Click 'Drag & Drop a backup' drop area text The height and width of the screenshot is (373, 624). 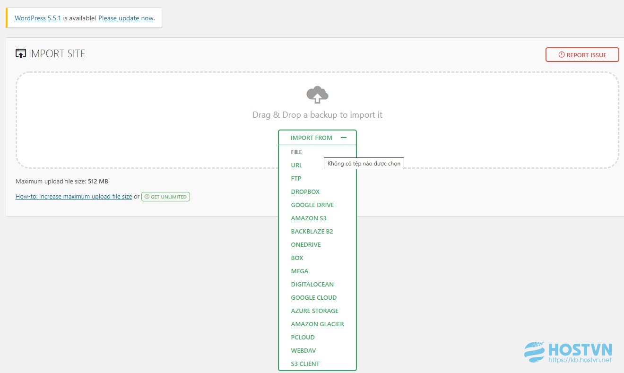[x=317, y=115]
